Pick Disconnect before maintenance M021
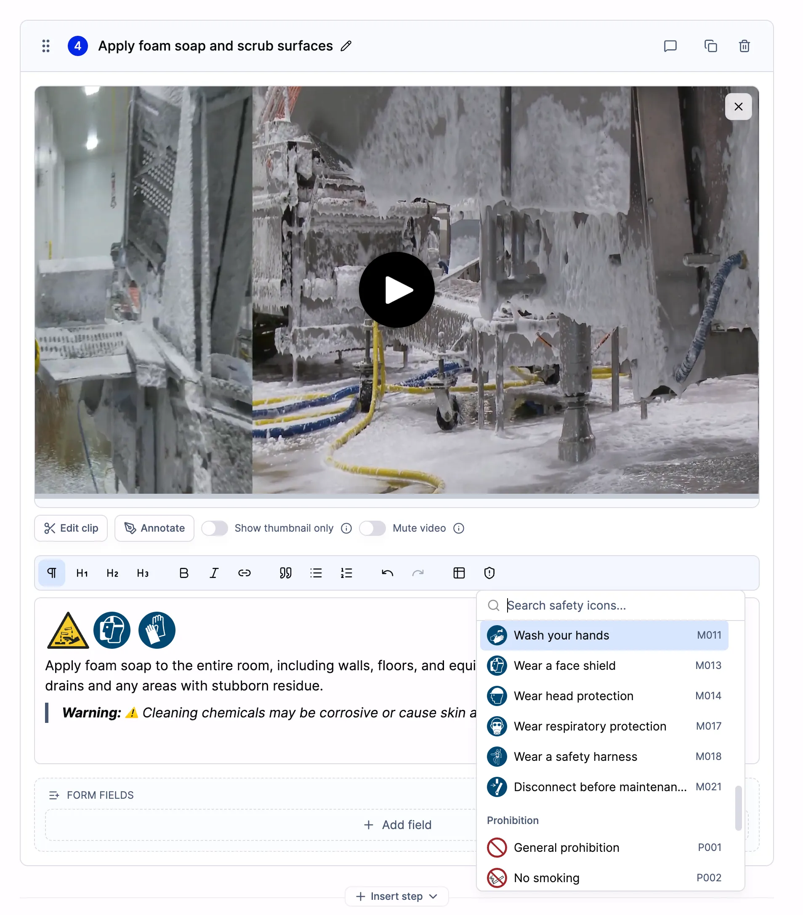Image resolution: width=803 pixels, height=915 pixels. click(604, 787)
